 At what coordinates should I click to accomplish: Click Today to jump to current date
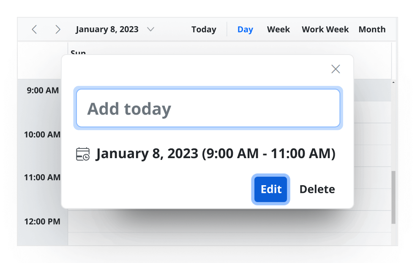204,29
